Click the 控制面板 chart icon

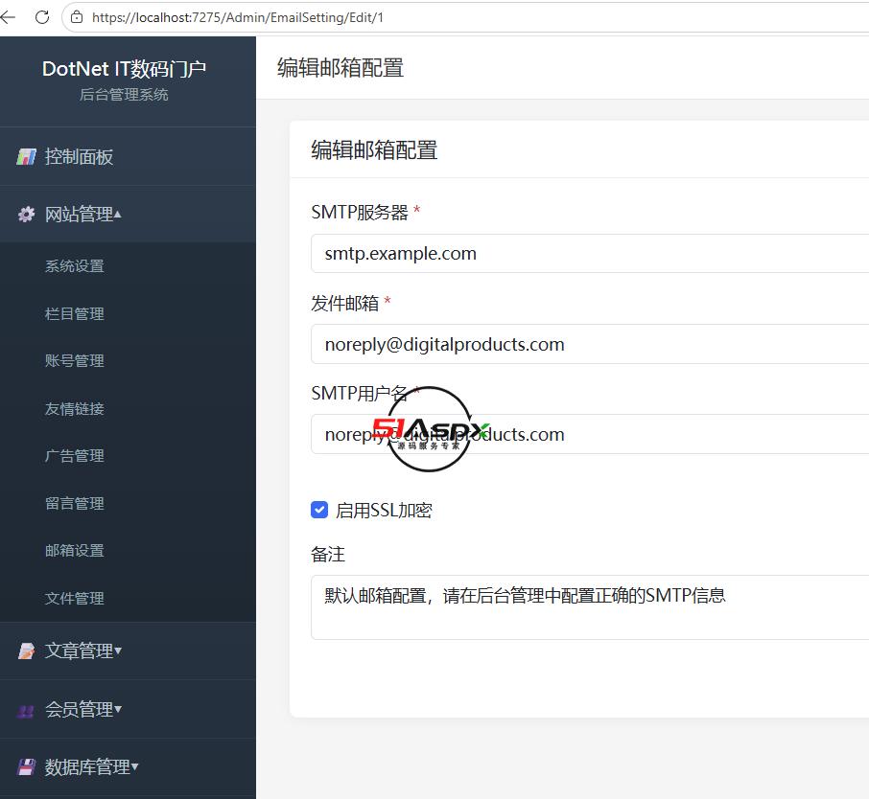[26, 157]
